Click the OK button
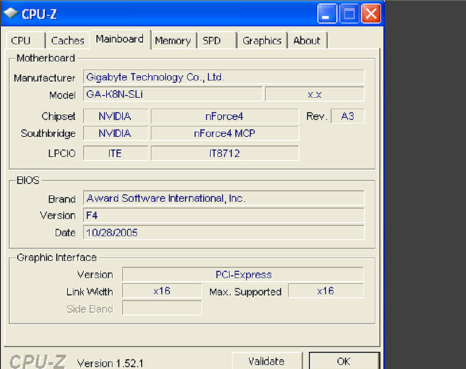The width and height of the screenshot is (466, 369). (x=344, y=361)
